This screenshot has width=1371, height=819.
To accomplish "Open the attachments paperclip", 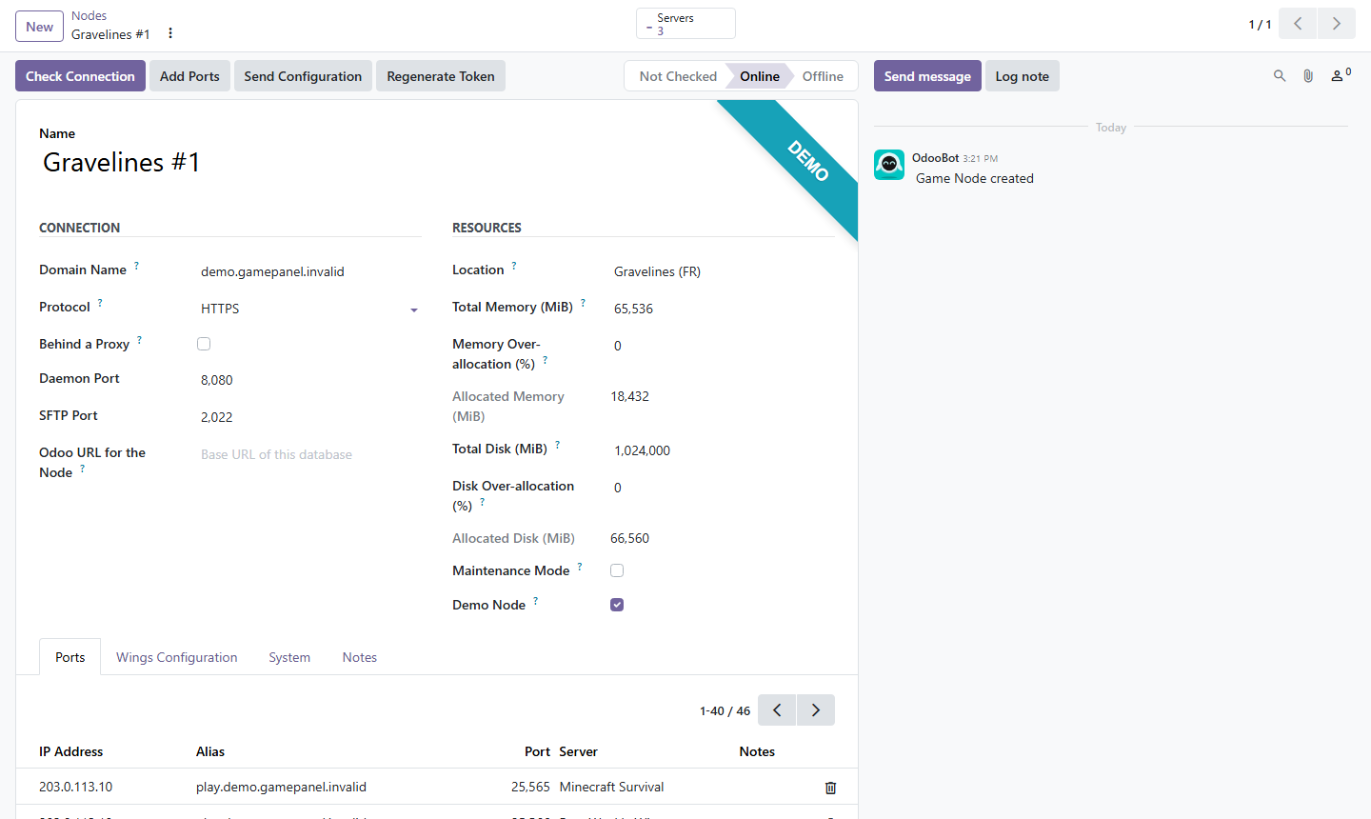I will 1308,76.
